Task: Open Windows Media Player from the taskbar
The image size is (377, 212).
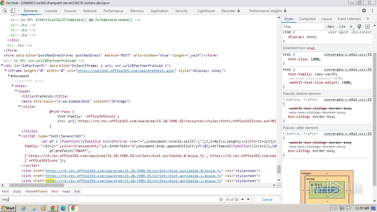Action: [x=43, y=208]
